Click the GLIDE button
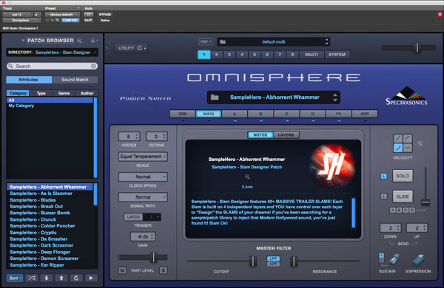The image size is (444, 288). click(403, 196)
